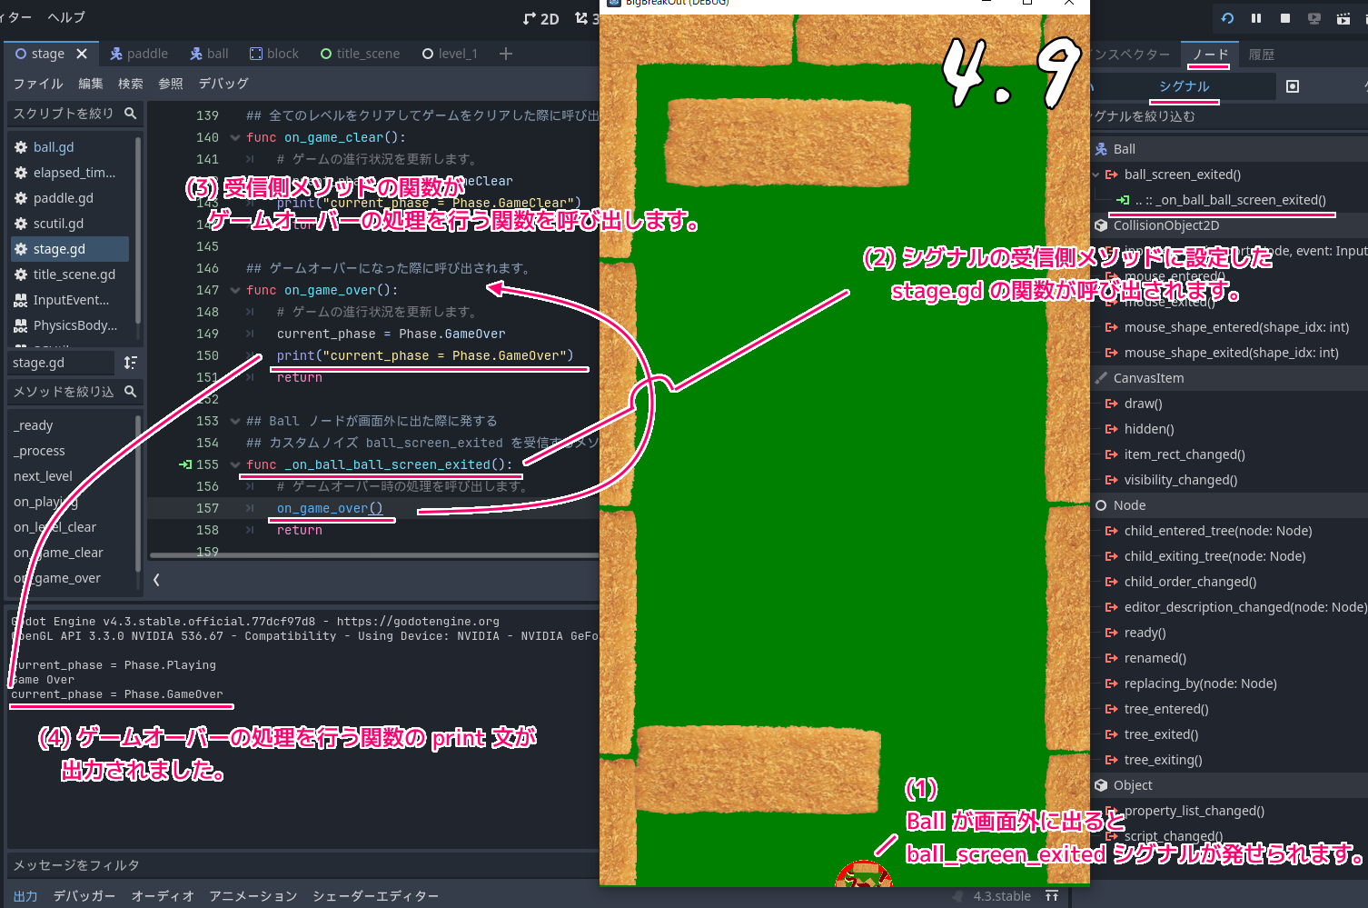1368x908 pixels.
Task: Open the remote debug run options
Action: (x=1314, y=18)
